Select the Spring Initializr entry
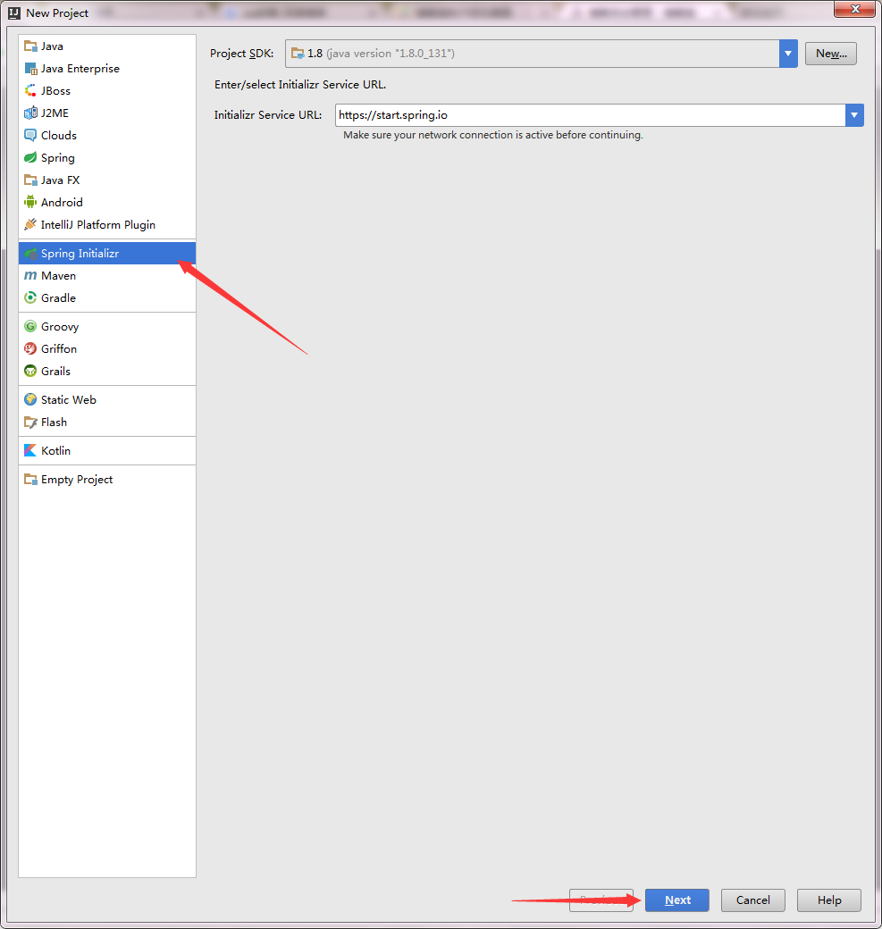 (107, 254)
